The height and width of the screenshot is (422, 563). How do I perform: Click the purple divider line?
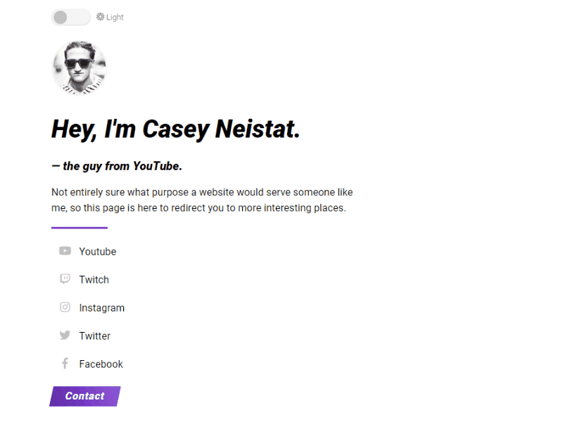pos(79,226)
